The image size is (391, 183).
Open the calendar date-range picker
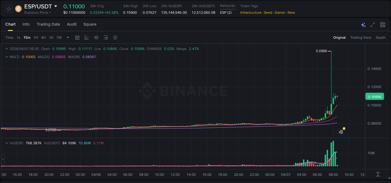pyautogui.click(x=77, y=37)
